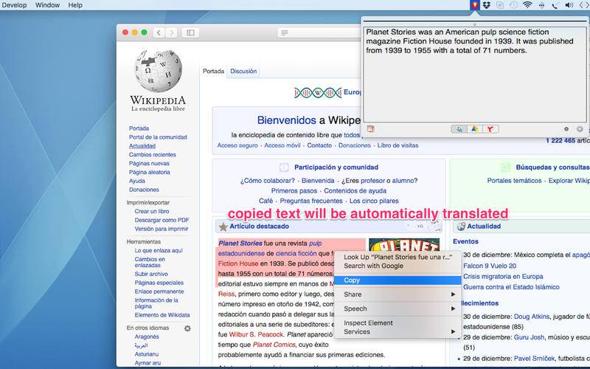590x369 pixels.
Task: Open Libro de visitas link
Action: 398,145
